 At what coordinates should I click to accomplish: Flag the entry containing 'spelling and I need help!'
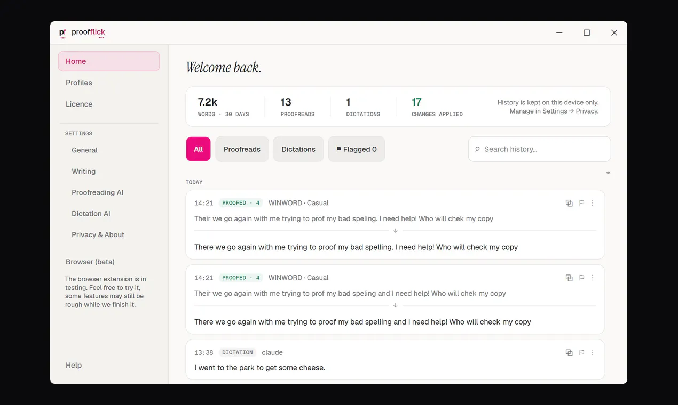581,278
